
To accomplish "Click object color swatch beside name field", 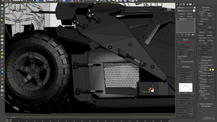I will point(194,7).
